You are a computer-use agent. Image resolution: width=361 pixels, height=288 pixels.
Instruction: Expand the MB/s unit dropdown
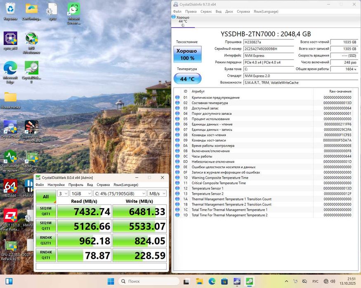(x=158, y=193)
